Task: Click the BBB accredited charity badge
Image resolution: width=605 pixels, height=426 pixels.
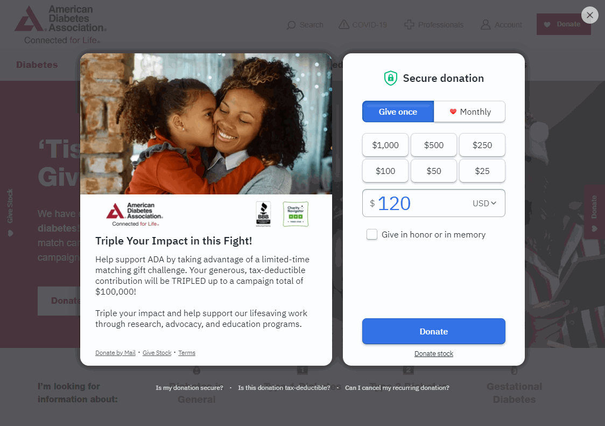Action: pyautogui.click(x=264, y=214)
